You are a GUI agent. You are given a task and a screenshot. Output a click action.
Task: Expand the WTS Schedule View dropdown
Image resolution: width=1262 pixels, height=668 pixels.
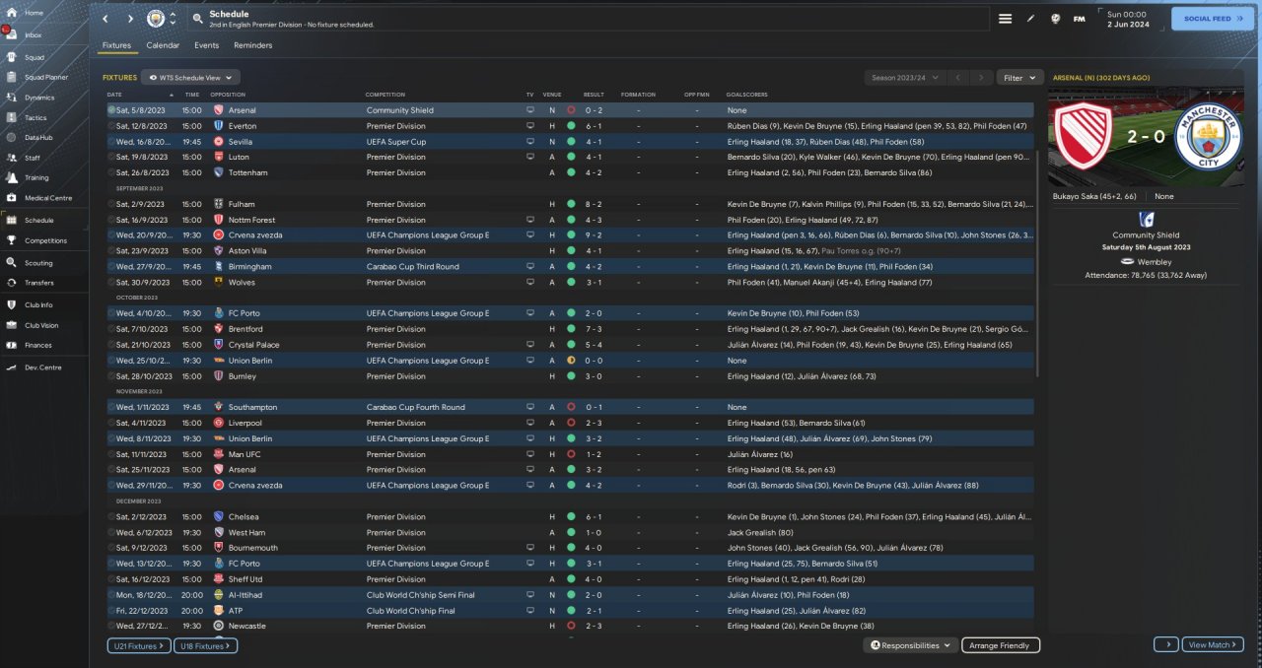click(190, 77)
